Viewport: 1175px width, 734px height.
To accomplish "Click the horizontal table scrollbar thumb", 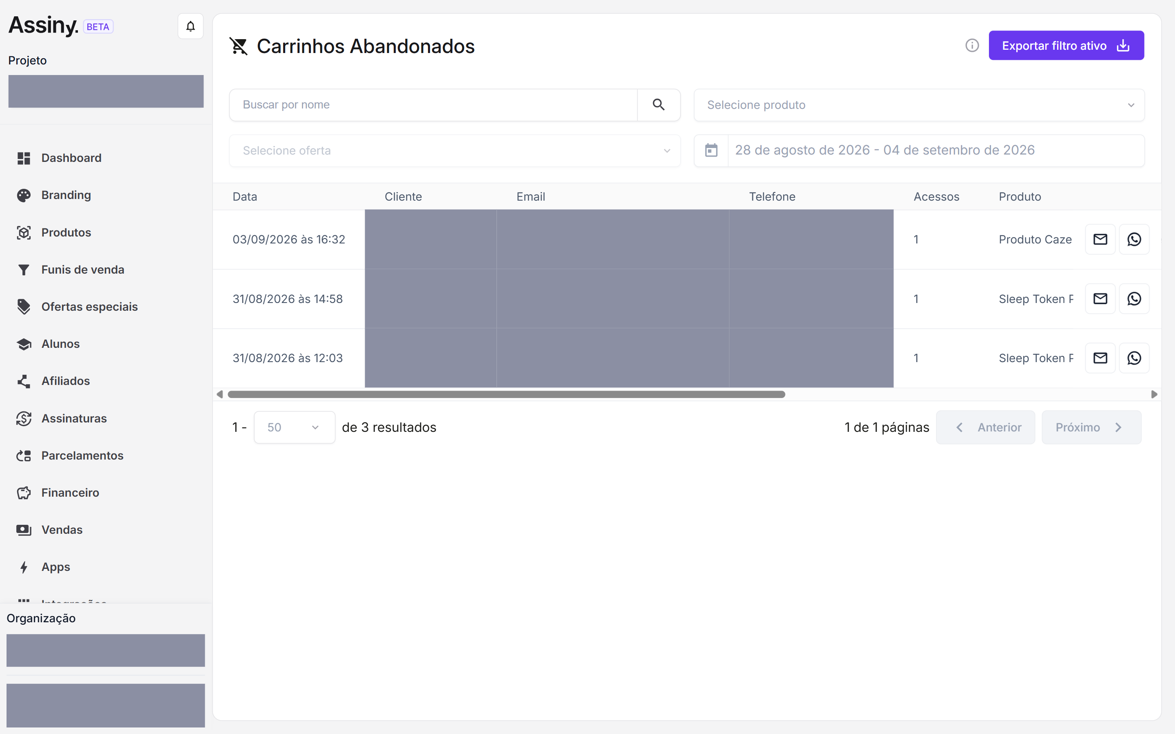I will pyautogui.click(x=506, y=395).
